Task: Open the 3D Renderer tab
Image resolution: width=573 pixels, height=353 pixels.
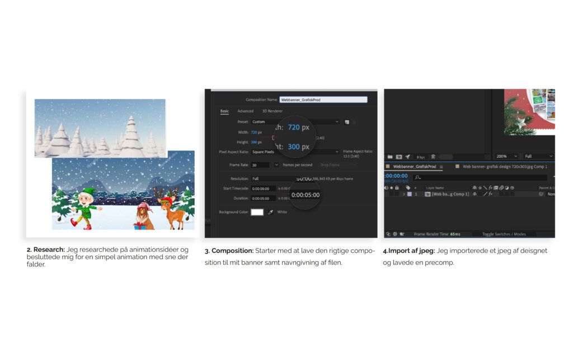Action: (273, 111)
